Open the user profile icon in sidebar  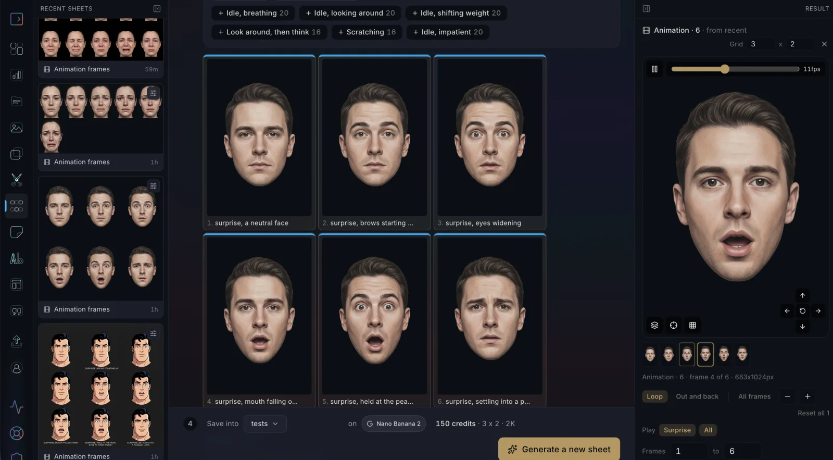tap(17, 368)
